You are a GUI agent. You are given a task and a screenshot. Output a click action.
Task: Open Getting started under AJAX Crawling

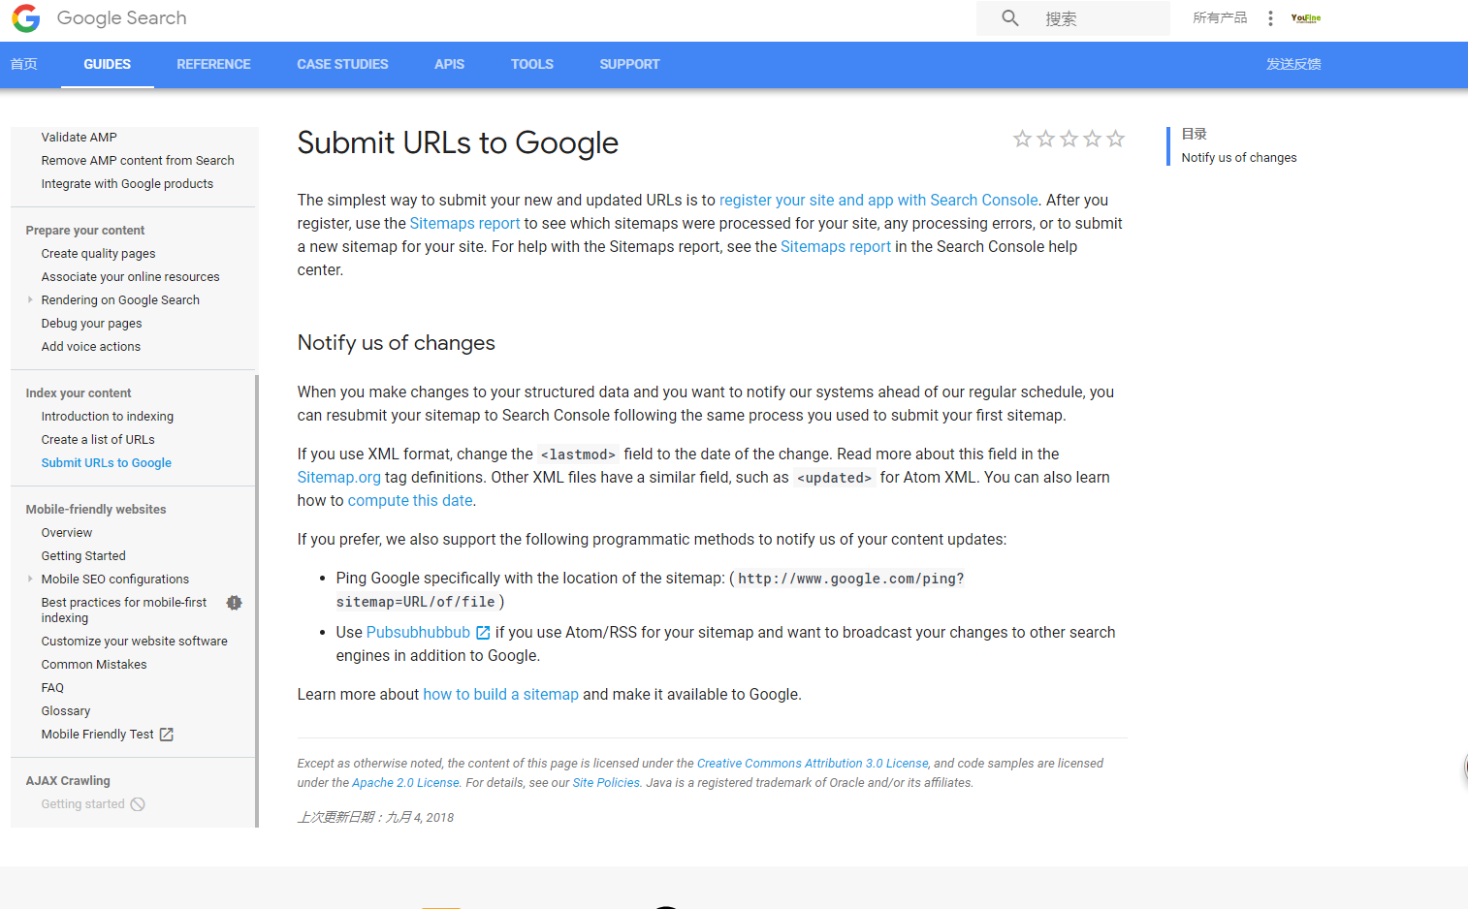click(x=83, y=804)
